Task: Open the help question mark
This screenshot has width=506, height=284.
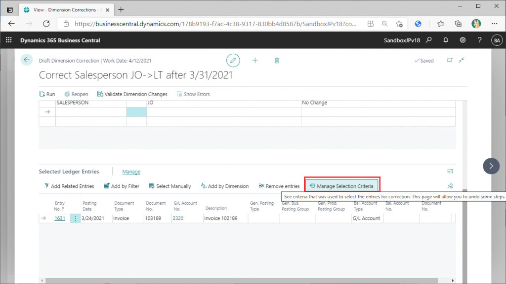Action: click(x=479, y=40)
